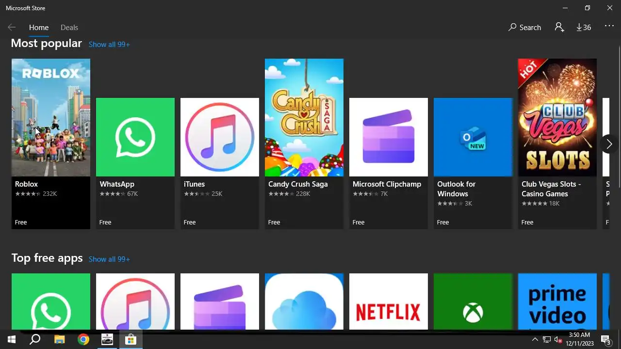Launch Google Chrome from the taskbar

click(x=83, y=339)
